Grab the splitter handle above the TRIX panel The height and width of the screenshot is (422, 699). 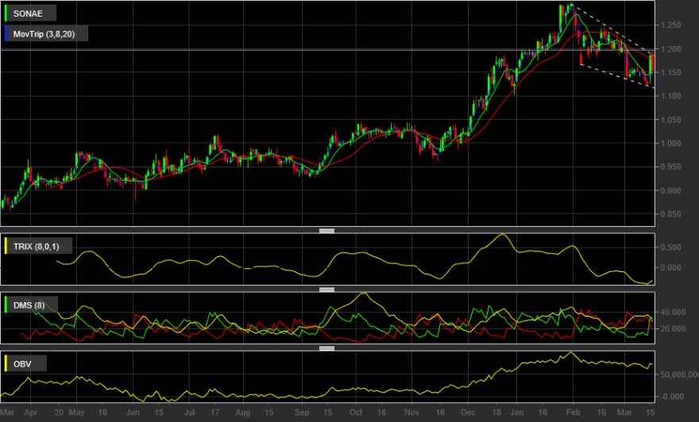pyautogui.click(x=326, y=231)
